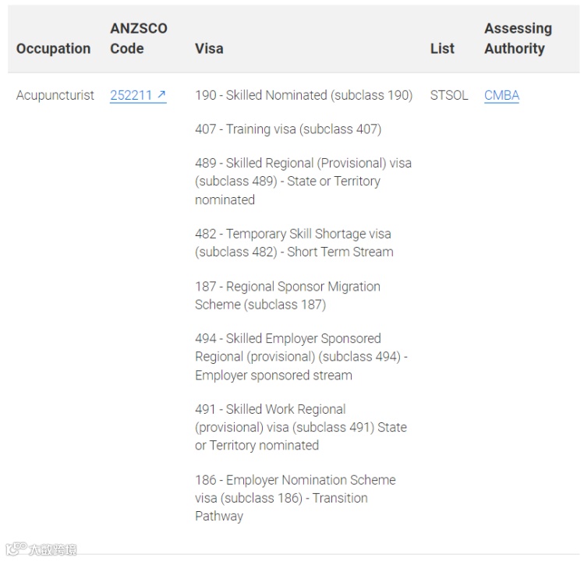
Task: Select the 190 Skilled Nominated visa entry
Action: pyautogui.click(x=303, y=95)
